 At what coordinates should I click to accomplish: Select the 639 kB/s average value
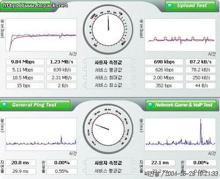[62, 70]
